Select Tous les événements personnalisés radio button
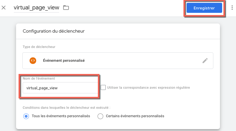Viewport: 236px width, 131px height. [x=26, y=116]
